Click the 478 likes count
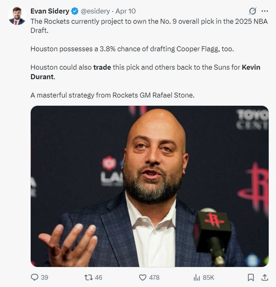This screenshot has width=276, height=287. tap(154, 277)
